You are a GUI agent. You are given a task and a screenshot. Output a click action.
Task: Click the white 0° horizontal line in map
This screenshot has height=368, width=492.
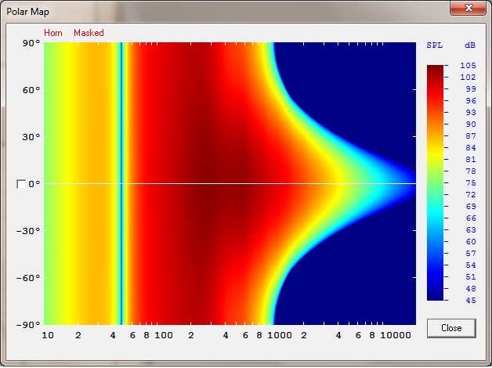click(230, 183)
